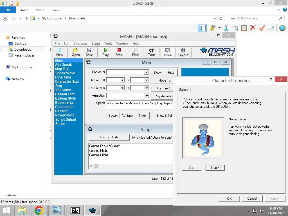Click OK in Character Properties
The height and width of the screenshot is (216, 288).
click(229, 198)
